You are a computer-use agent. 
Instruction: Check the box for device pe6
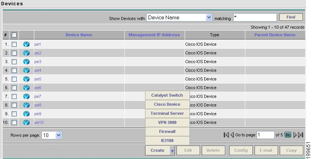click(14, 88)
